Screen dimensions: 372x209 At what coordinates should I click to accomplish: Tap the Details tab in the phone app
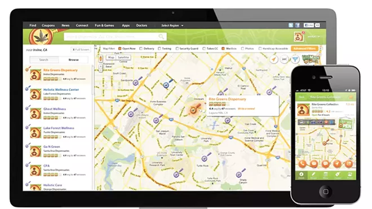[302, 175]
